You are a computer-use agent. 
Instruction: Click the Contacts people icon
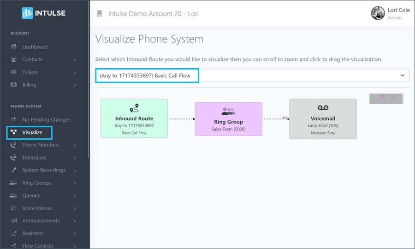click(13, 59)
